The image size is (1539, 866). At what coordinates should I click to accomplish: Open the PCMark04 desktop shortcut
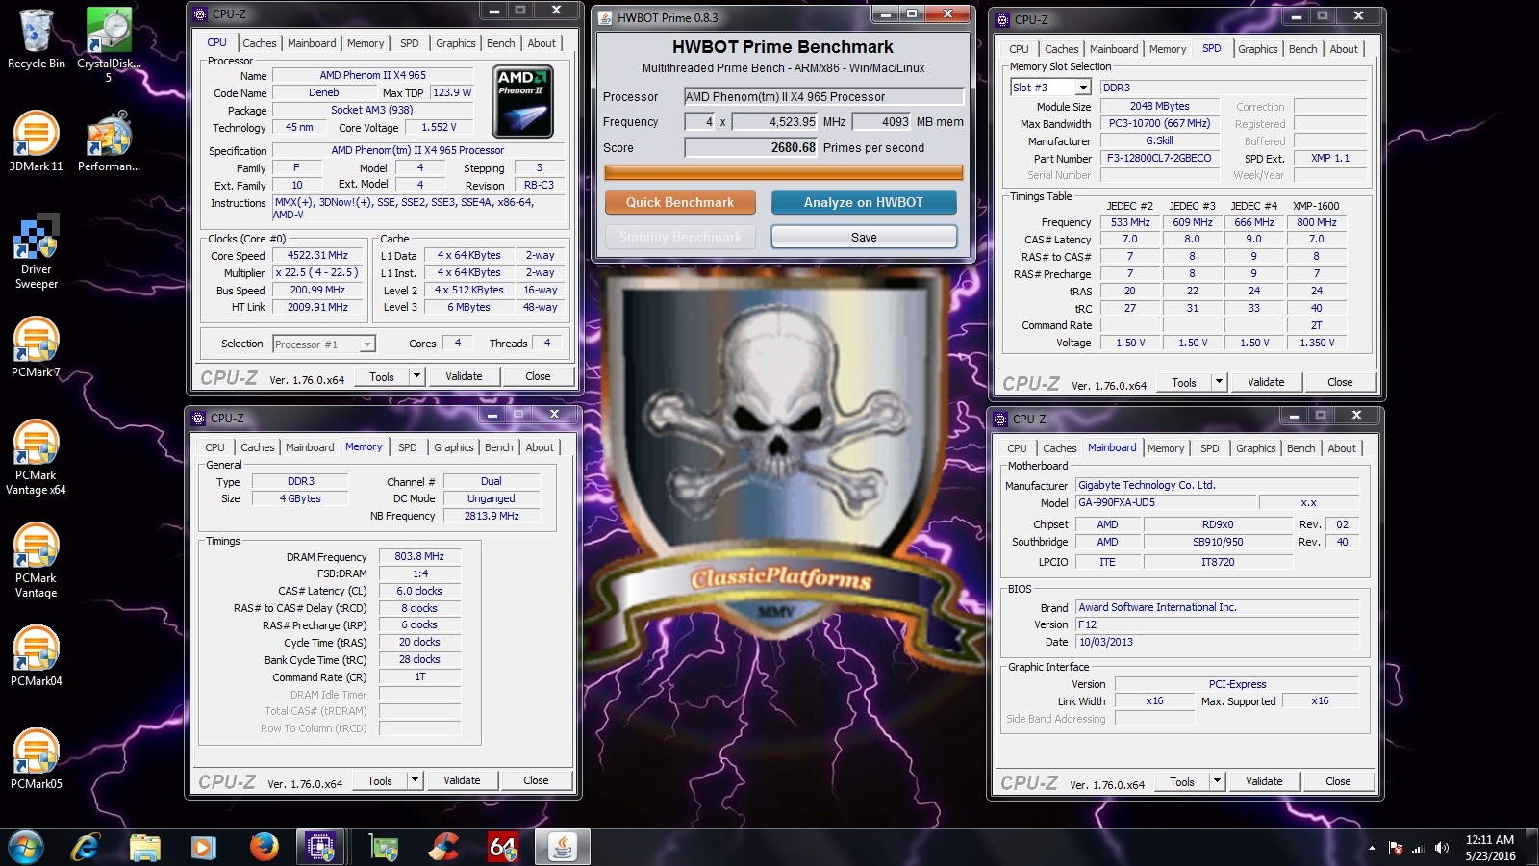tap(36, 656)
